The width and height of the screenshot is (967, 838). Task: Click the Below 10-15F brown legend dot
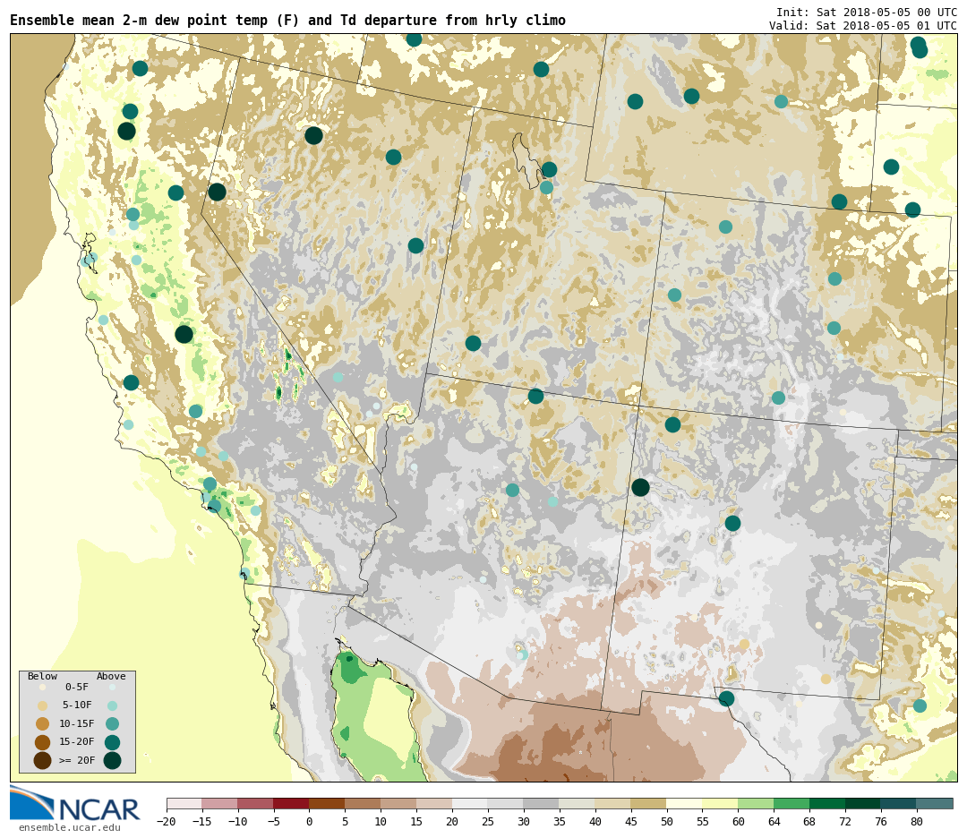[43, 724]
